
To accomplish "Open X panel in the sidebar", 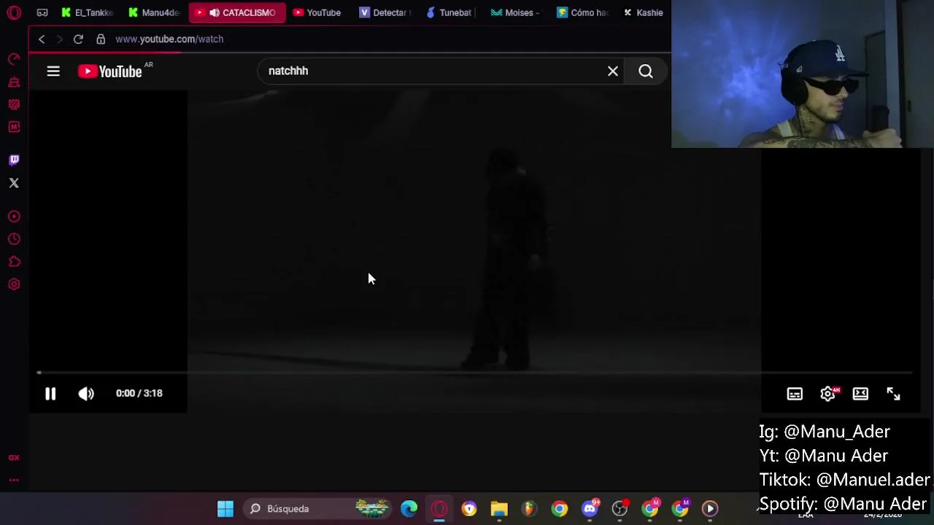I will click(x=14, y=183).
